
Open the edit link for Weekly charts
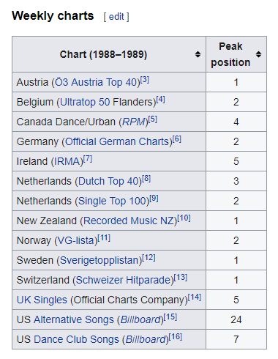tap(116, 17)
